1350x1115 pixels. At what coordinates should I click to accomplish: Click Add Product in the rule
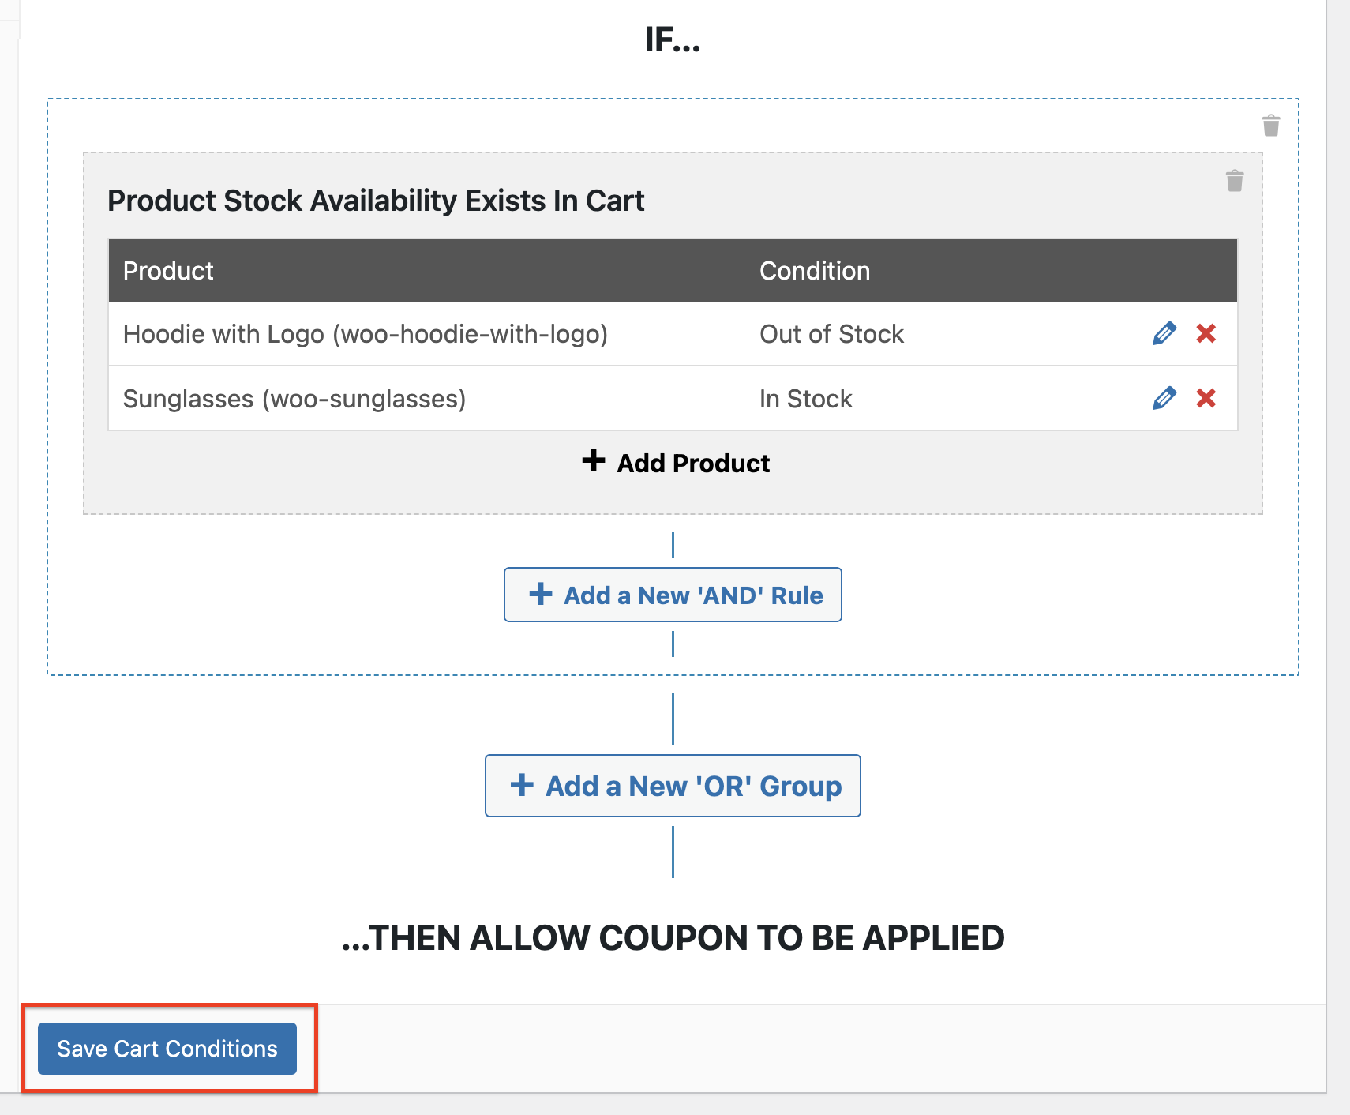coord(676,463)
